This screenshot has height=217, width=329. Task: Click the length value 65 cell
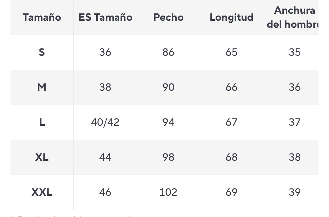tap(231, 52)
